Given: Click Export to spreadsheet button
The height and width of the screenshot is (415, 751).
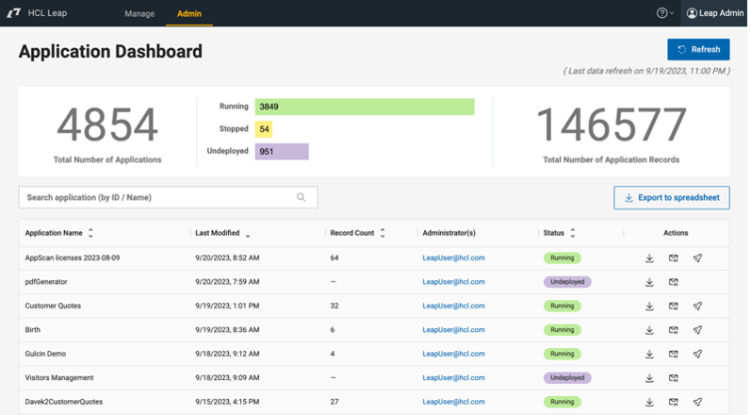Looking at the screenshot, I should (x=671, y=197).
